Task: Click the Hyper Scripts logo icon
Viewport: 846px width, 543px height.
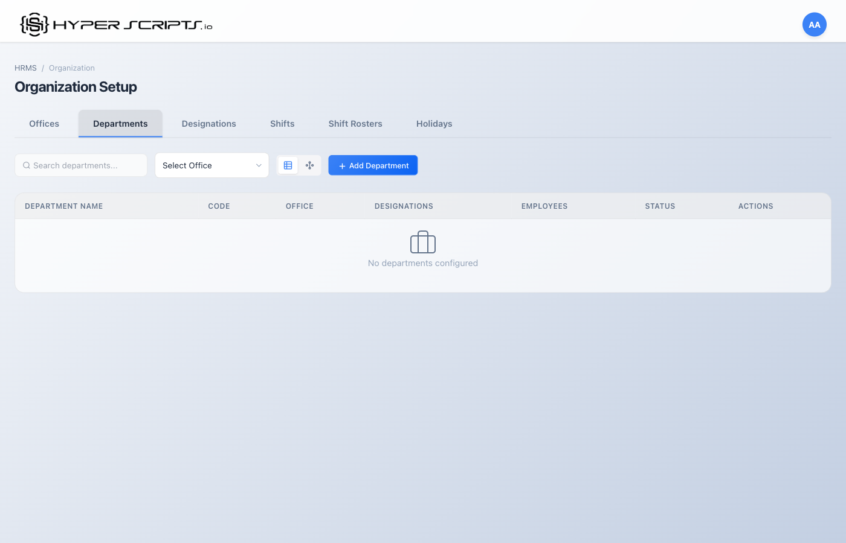Action: 33,23
